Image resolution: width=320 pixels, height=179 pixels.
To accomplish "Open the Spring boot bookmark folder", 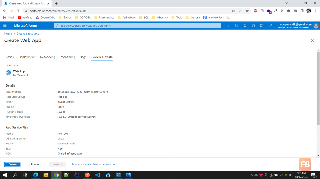I will pos(127,18).
